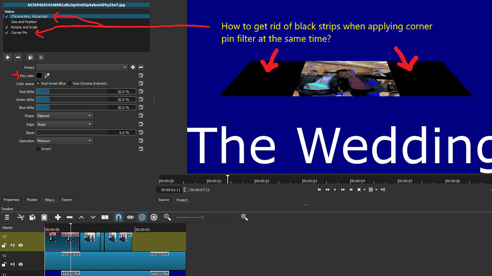Switch the player to the Project tab
492x276 pixels.
[x=182, y=200]
